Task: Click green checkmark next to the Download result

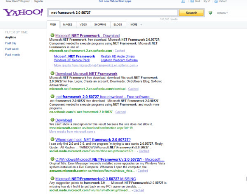Action: 52,120
